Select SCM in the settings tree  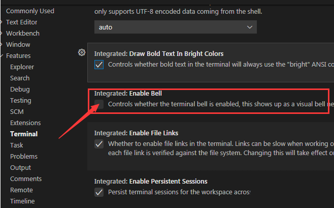[x=17, y=111]
